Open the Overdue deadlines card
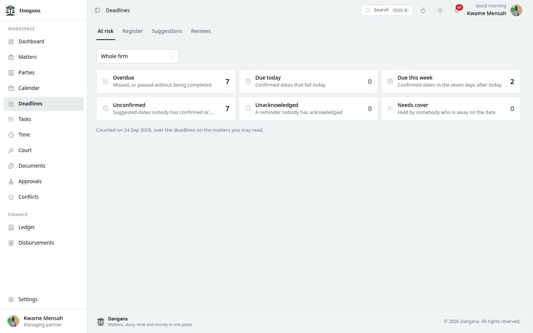Image resolution: width=533 pixels, height=333 pixels. (166, 81)
